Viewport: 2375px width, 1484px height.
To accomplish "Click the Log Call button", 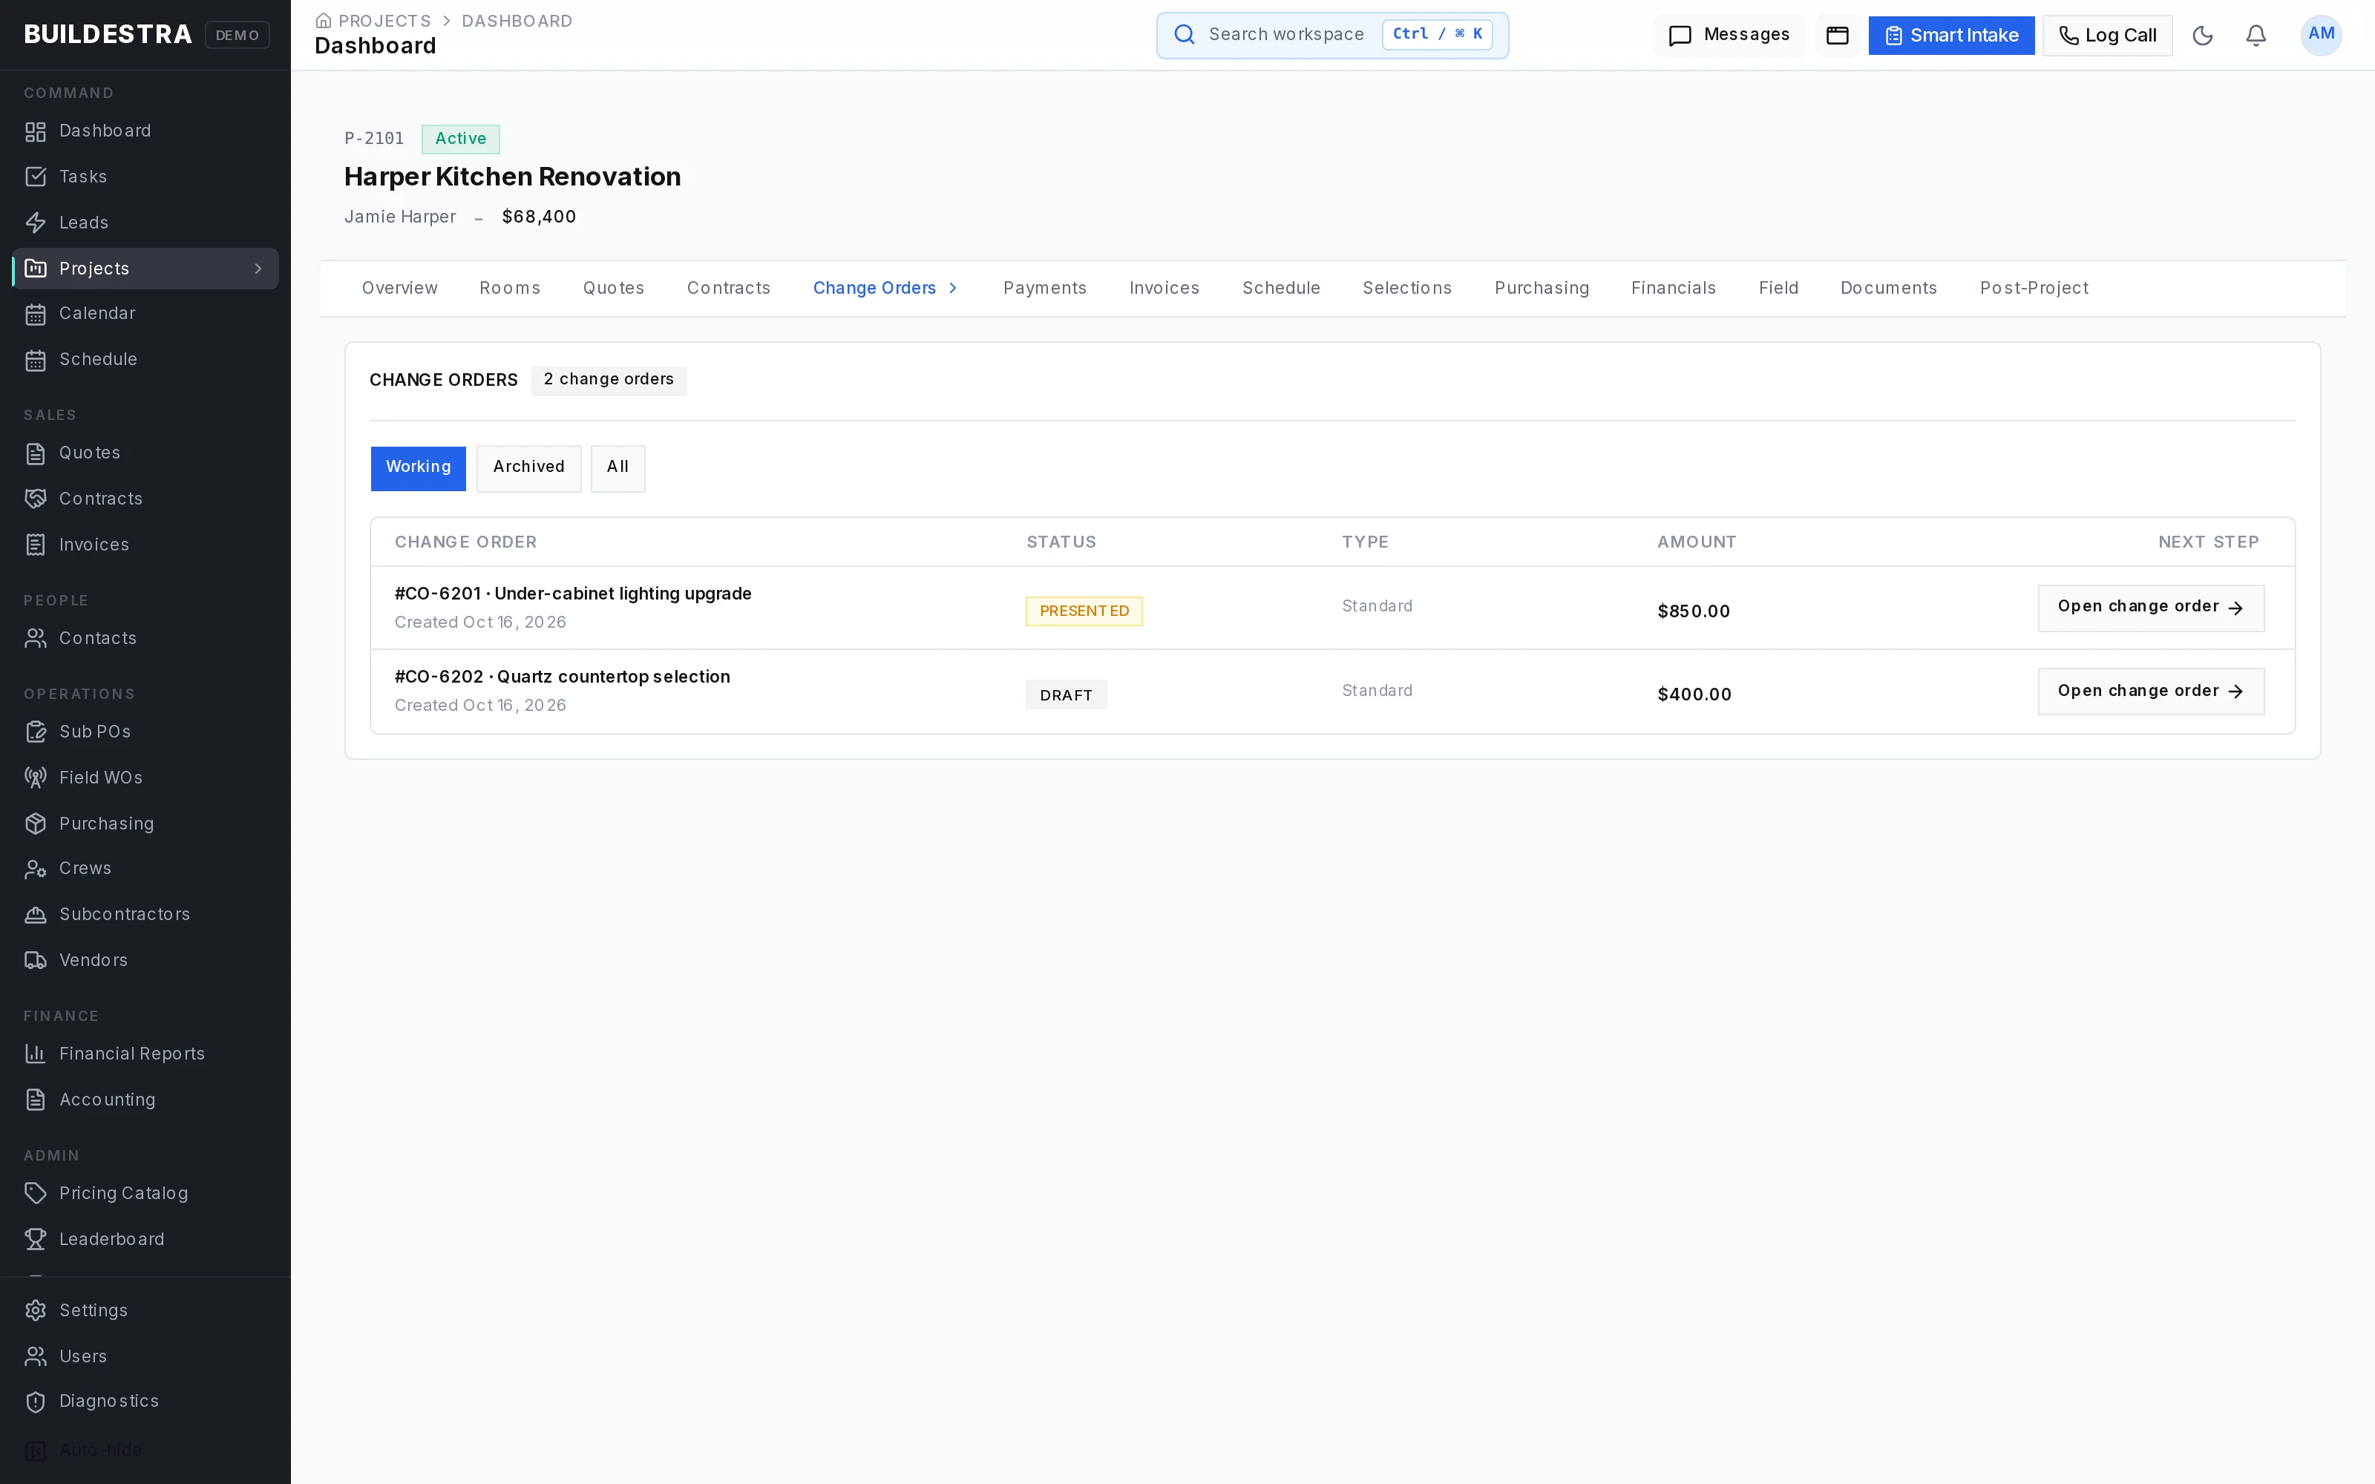I will [x=2107, y=36].
